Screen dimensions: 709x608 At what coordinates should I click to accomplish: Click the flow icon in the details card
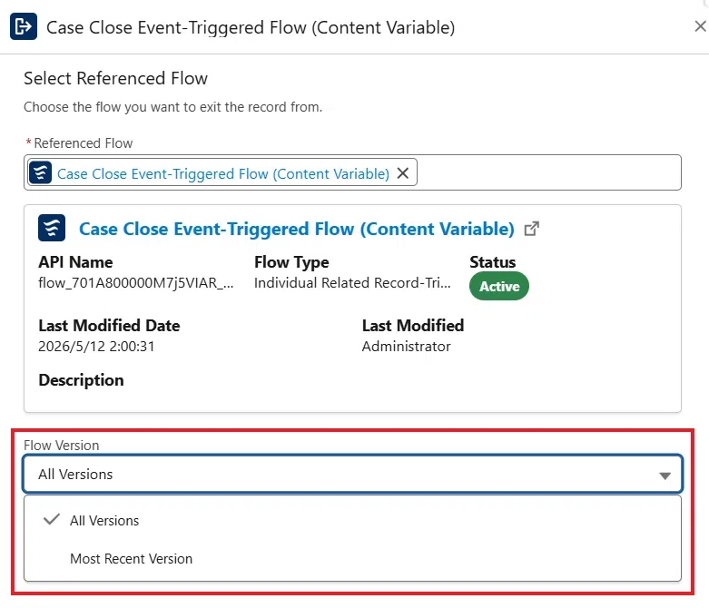(x=52, y=228)
